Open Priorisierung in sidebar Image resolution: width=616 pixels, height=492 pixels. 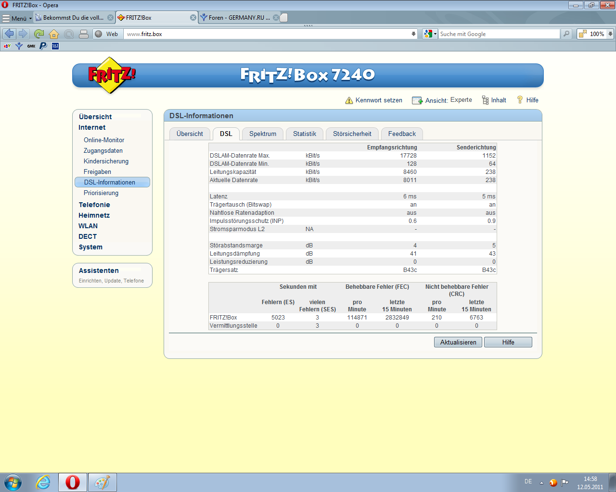101,193
